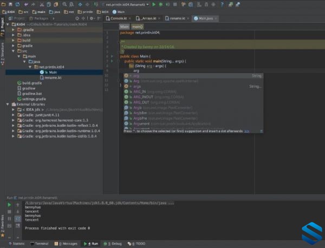
Task: Collapse the net.println.kt04 package node
Action: tap(30, 67)
